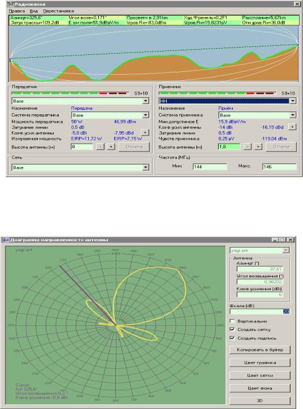Click the Радиоканал window title icon

pyautogui.click(x=11, y=4)
